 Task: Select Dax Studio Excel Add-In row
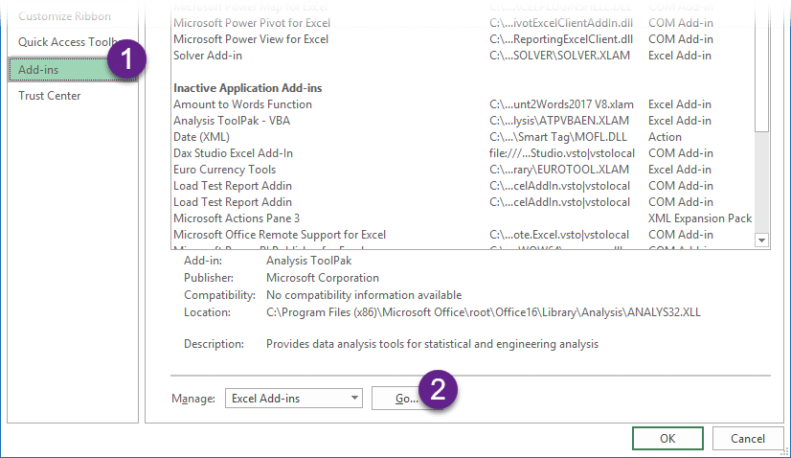click(x=463, y=153)
